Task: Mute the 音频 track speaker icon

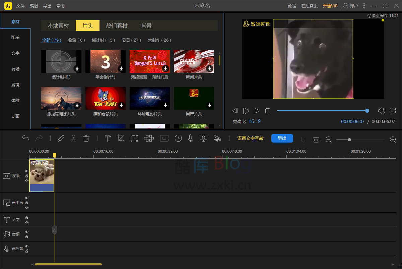Action: pyautogui.click(x=27, y=232)
